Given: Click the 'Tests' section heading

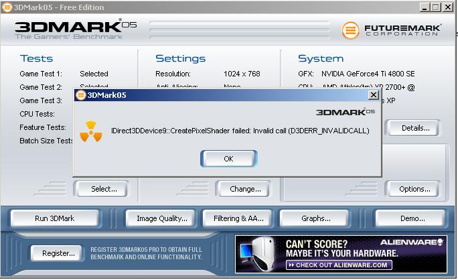Looking at the screenshot, I should (x=37, y=58).
